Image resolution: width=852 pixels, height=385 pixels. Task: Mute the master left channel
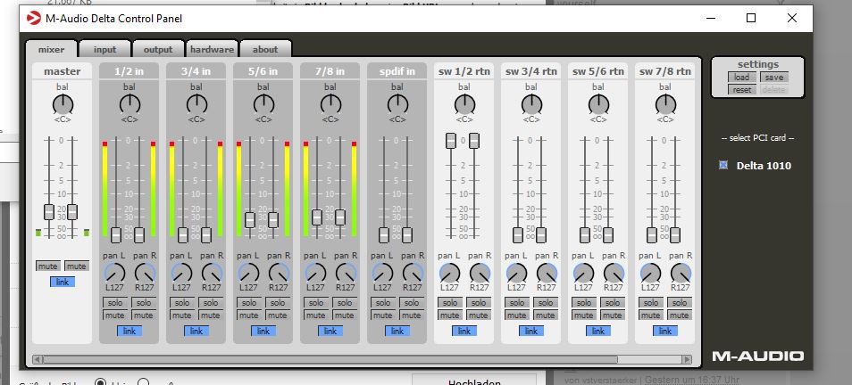pyautogui.click(x=48, y=266)
